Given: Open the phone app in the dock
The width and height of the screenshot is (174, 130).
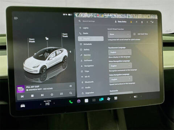Looking at the screenshot, I should tap(71, 102).
